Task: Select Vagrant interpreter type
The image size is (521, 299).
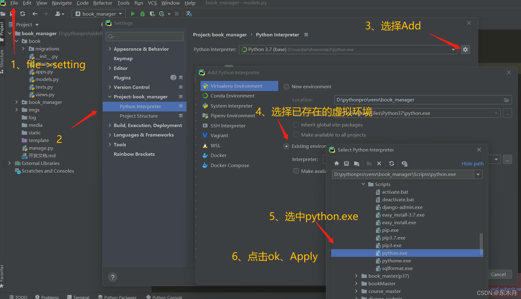Action: coord(219,136)
